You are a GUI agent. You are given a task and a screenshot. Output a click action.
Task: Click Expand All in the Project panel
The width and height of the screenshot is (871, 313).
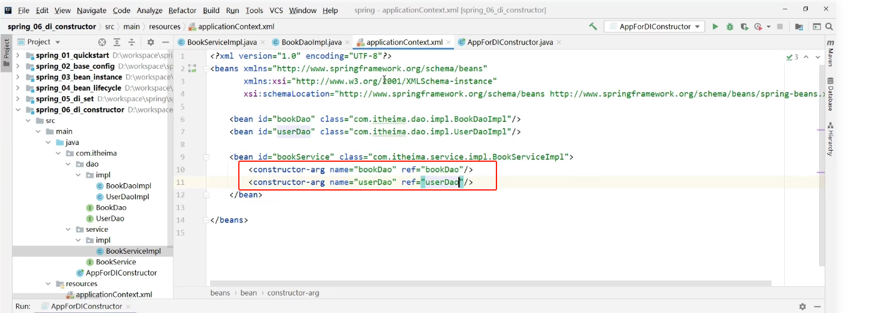pos(117,42)
